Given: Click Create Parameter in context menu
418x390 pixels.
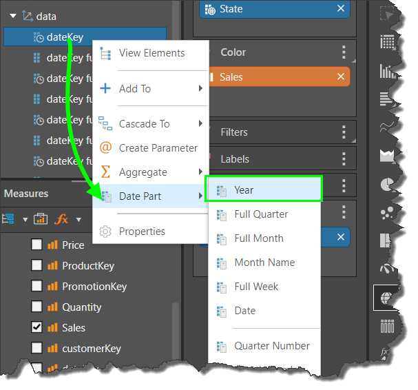Looking at the screenshot, I should 158,148.
